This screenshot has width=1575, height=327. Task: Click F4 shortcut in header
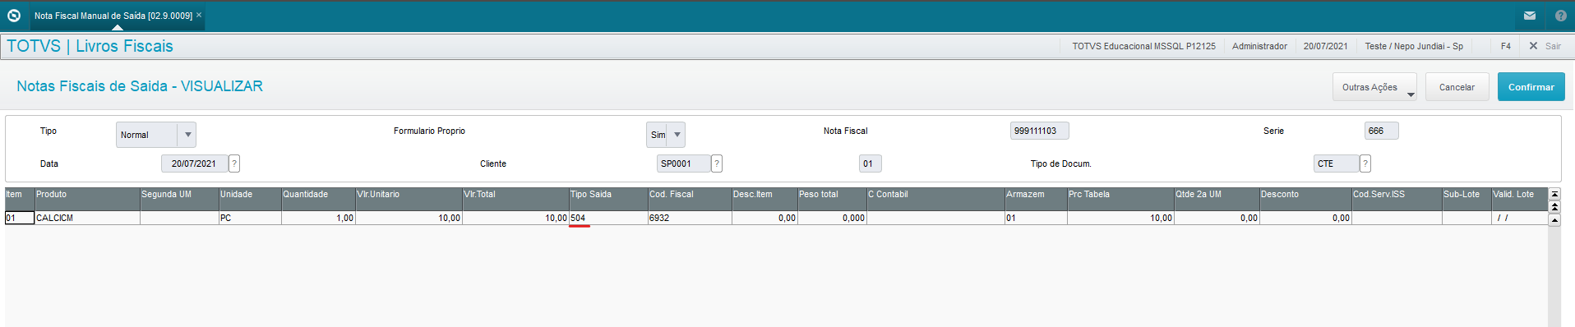click(x=1505, y=46)
